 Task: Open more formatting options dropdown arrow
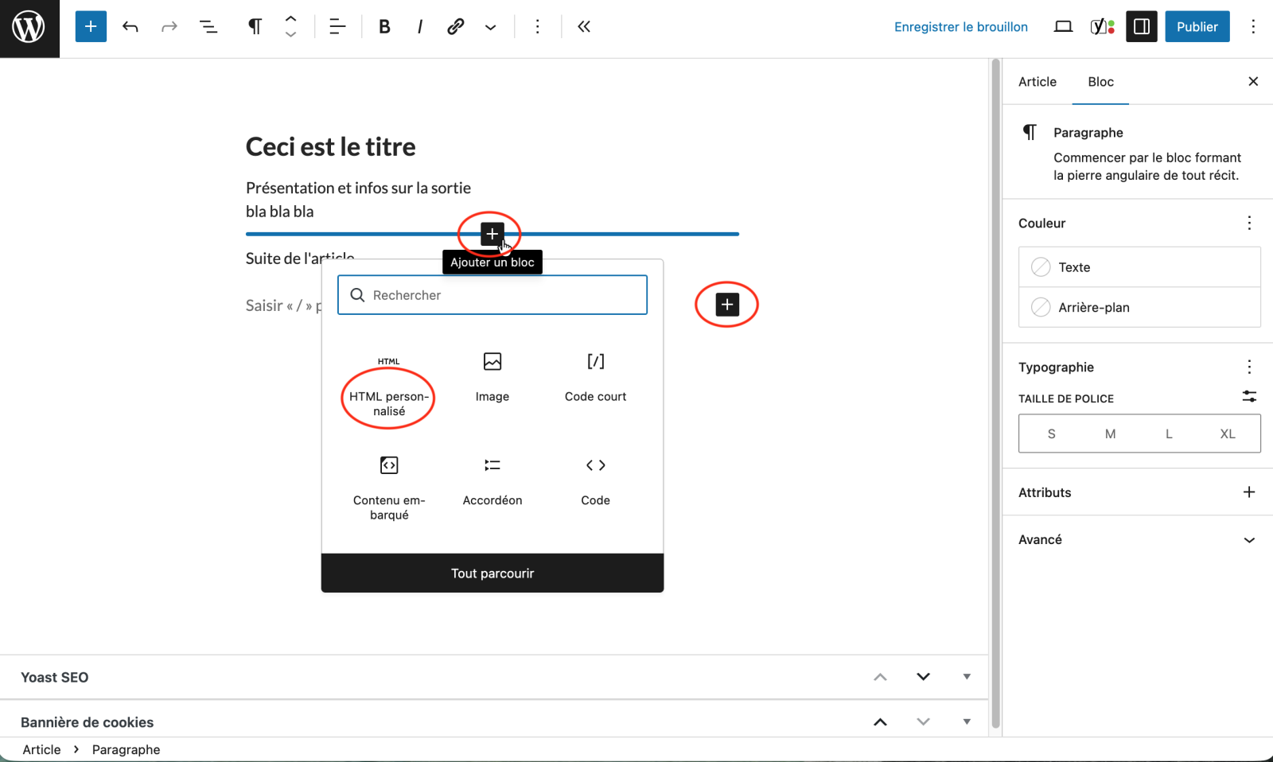491,27
